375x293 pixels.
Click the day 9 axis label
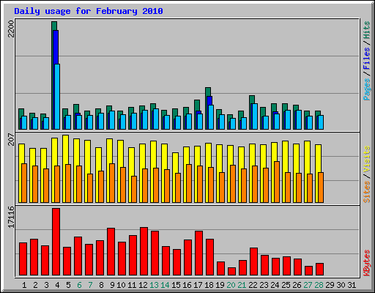click(x=112, y=285)
